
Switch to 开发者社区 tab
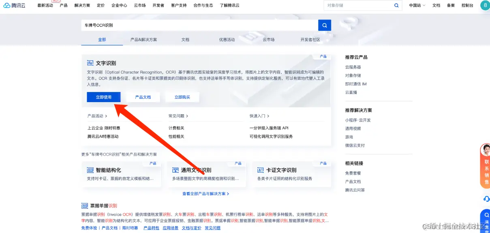pos(310,40)
